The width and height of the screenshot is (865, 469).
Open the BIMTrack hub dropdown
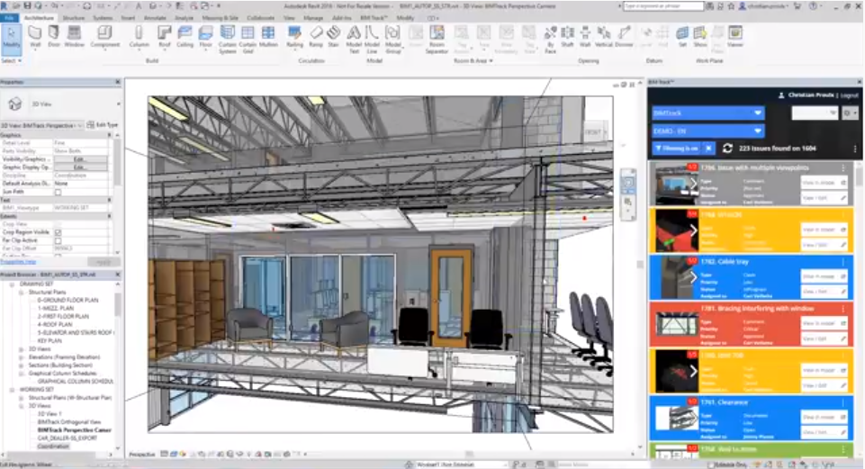point(707,113)
